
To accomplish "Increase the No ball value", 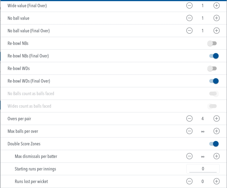I will (x=216, y=18).
